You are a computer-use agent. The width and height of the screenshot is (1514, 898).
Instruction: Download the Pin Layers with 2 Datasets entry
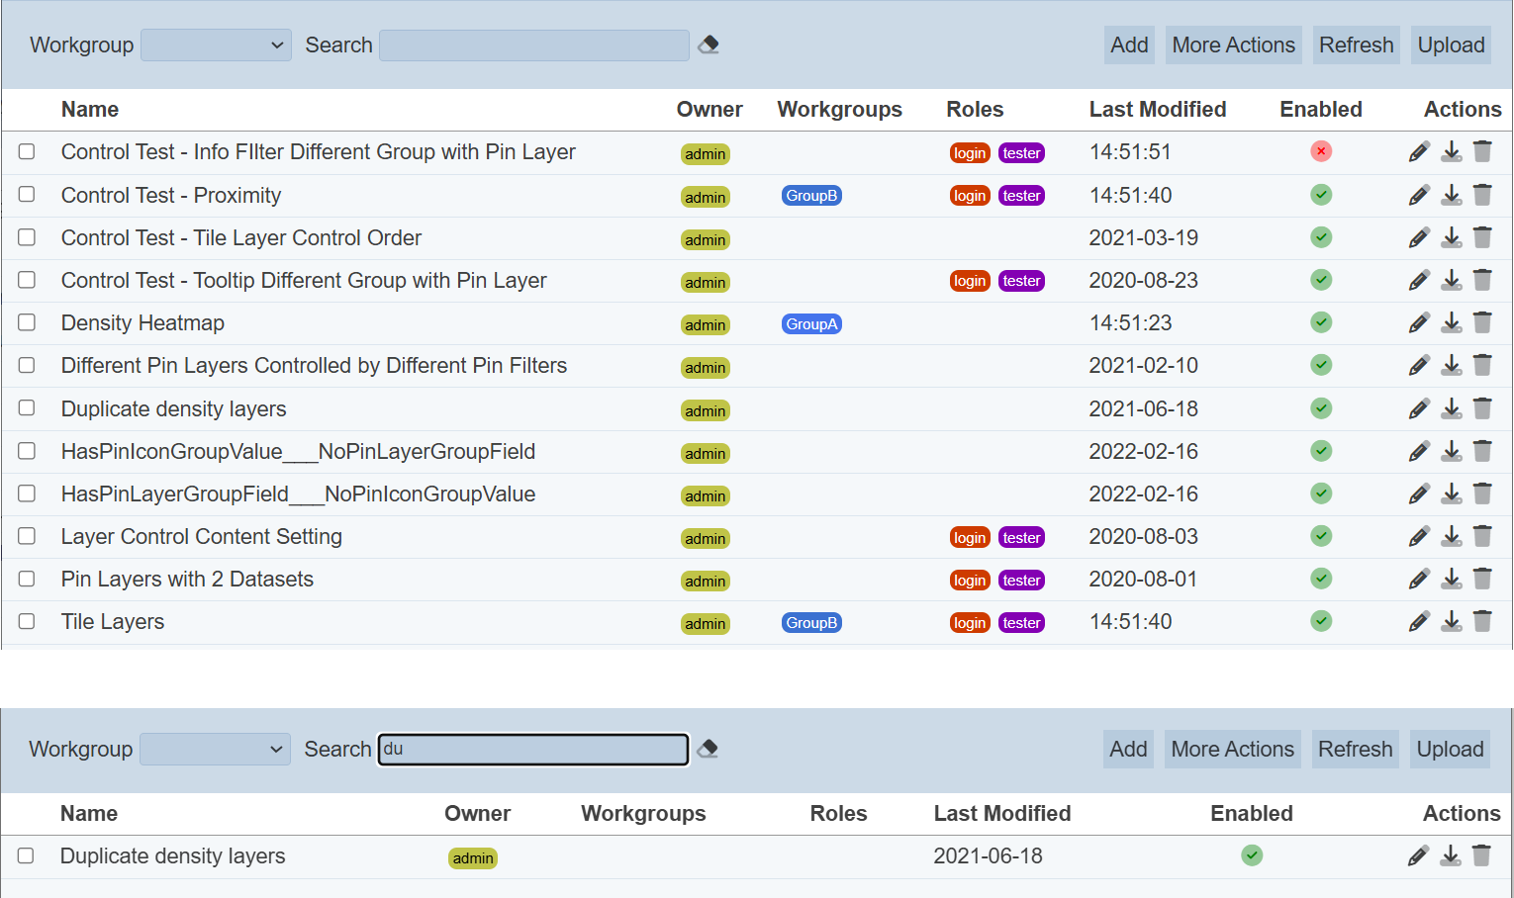[1451, 579]
